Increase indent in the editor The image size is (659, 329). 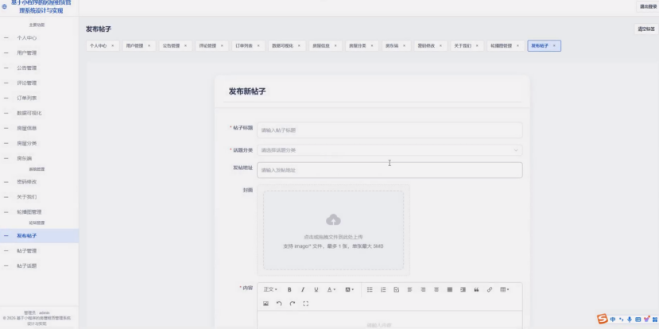tap(463, 289)
